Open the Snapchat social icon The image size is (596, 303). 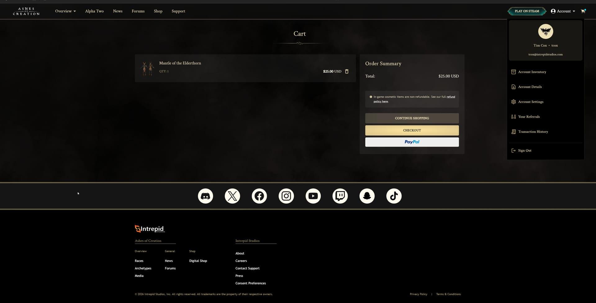pos(367,196)
